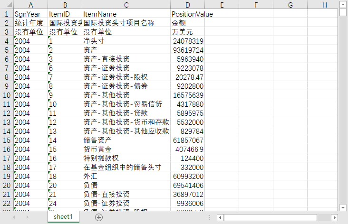Click cell with value 9936006
Screen dimensions: 348x224
tap(187, 203)
